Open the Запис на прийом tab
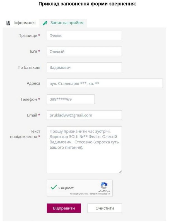 67,23
